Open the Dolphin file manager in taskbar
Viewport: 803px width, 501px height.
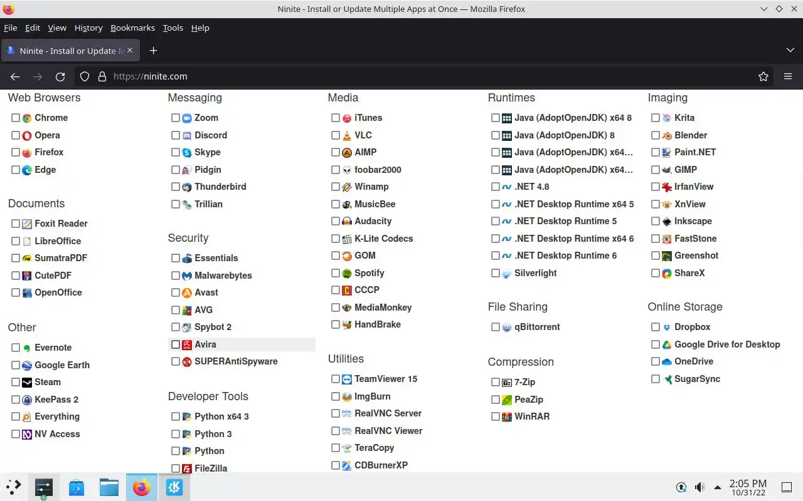coord(109,487)
